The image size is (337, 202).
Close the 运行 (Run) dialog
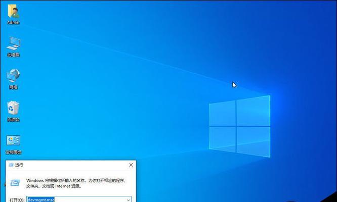(131, 165)
